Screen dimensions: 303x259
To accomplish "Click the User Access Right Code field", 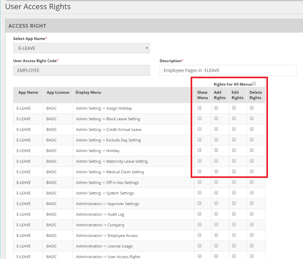I will click(81, 71).
